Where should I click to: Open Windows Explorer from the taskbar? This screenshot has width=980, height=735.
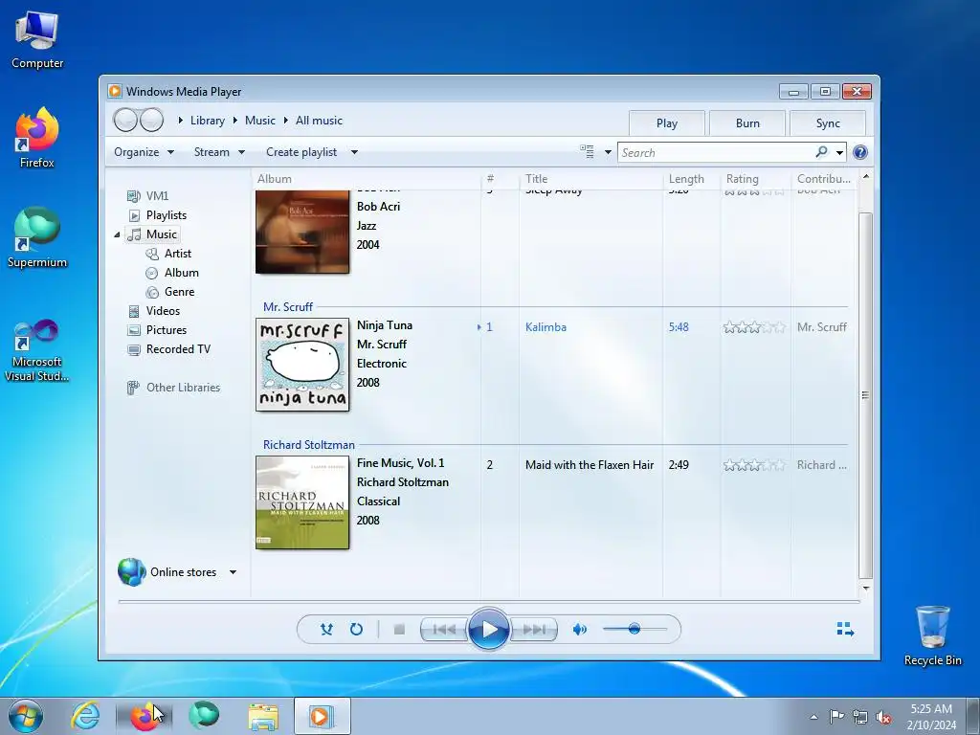point(263,716)
